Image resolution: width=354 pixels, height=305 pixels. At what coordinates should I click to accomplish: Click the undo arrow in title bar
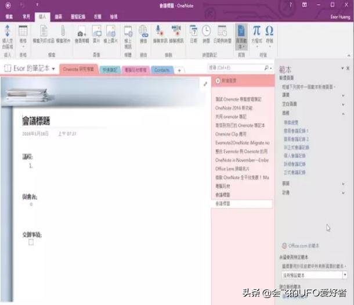click(23, 5)
